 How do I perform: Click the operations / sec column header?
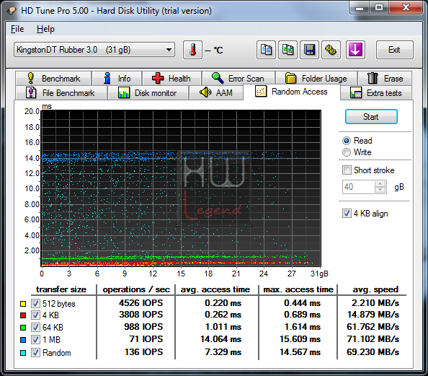click(x=136, y=289)
